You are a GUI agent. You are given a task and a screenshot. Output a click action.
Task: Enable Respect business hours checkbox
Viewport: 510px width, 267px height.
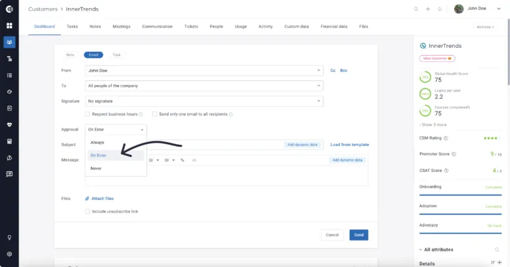87,114
